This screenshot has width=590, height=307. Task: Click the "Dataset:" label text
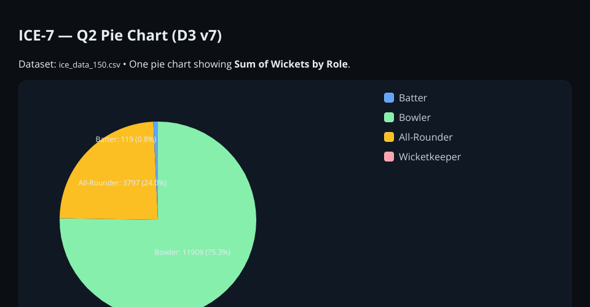(37, 64)
